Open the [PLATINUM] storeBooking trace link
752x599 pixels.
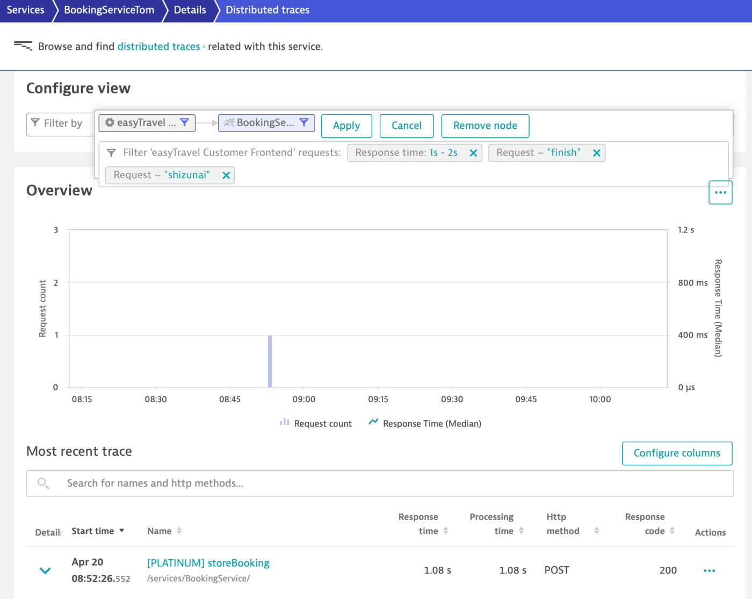[208, 563]
